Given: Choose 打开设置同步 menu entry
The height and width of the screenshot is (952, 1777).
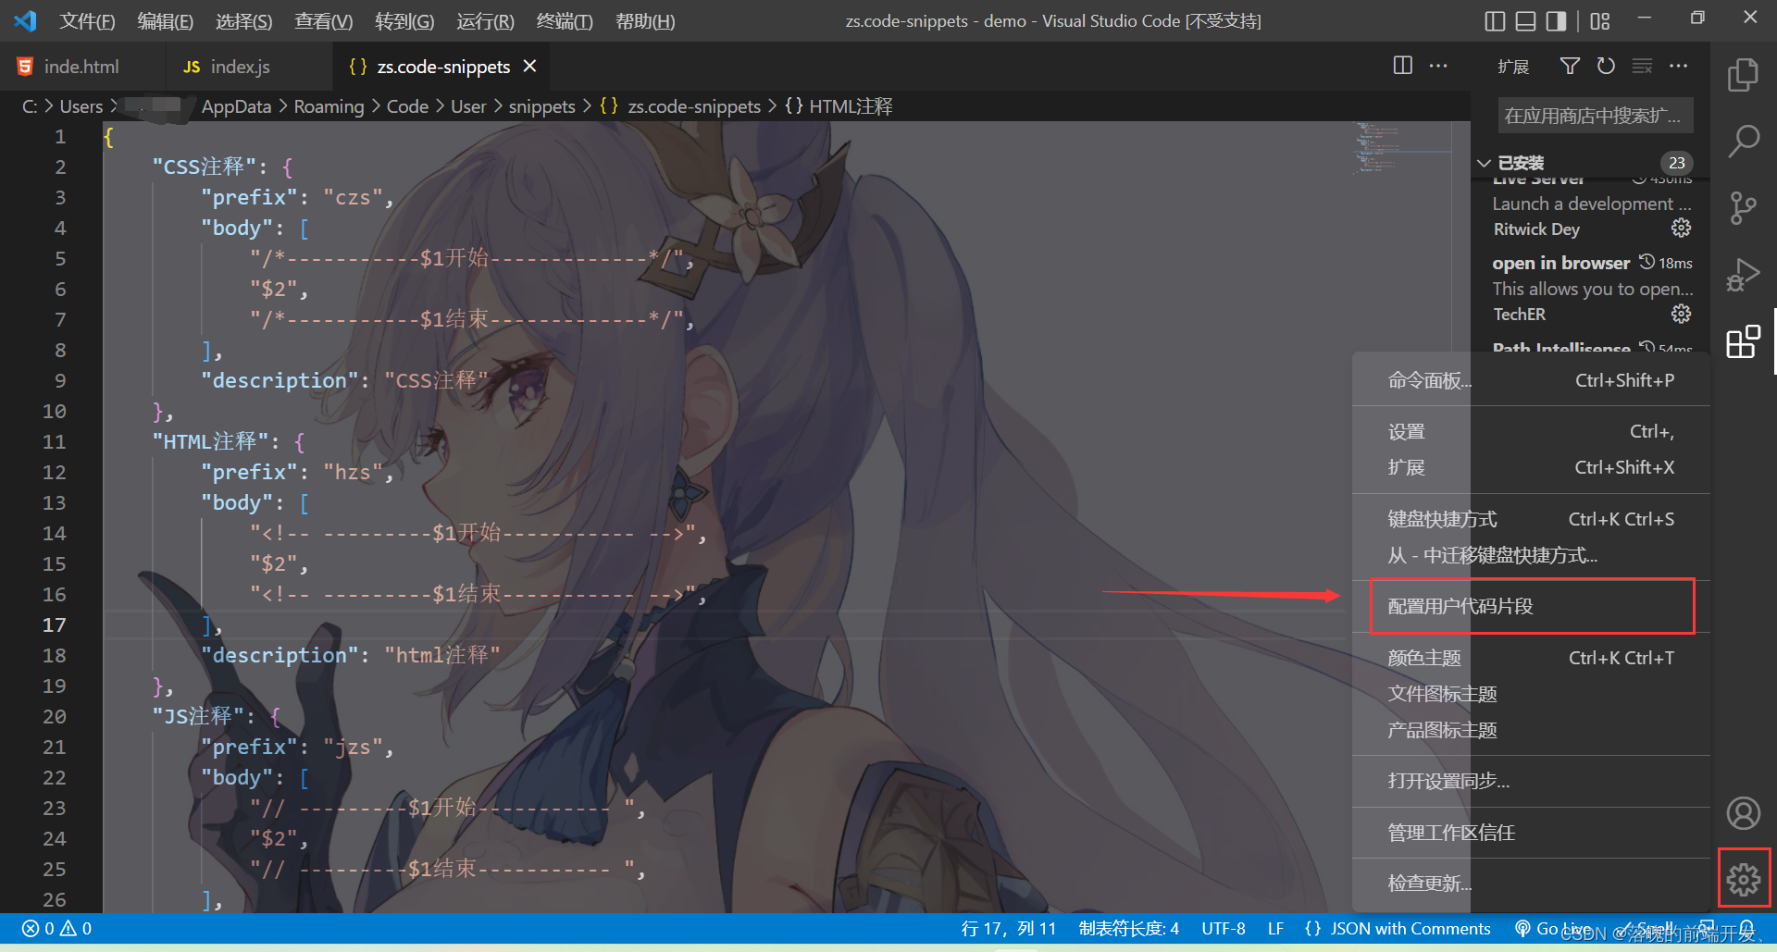Looking at the screenshot, I should 1531,781.
